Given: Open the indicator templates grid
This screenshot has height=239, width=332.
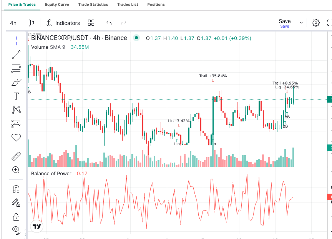Looking at the screenshot, I should pyautogui.click(x=91, y=23).
